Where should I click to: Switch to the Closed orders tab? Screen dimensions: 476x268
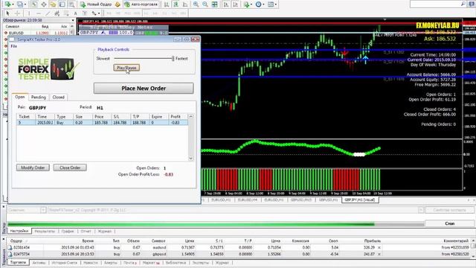point(58,98)
